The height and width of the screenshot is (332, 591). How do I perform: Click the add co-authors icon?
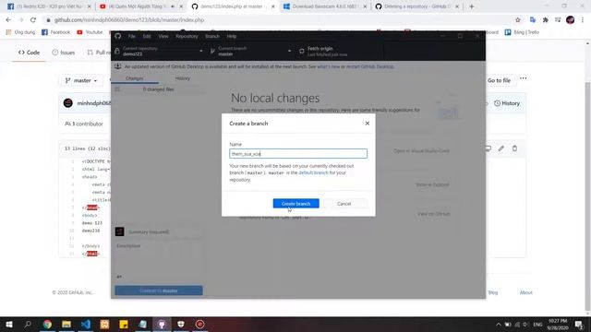tap(119, 277)
